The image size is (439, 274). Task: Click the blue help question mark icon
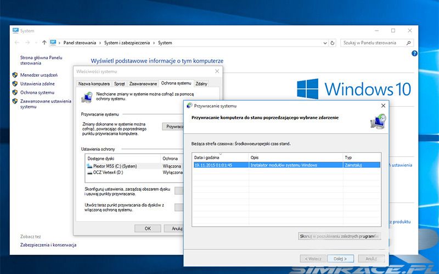[414, 54]
